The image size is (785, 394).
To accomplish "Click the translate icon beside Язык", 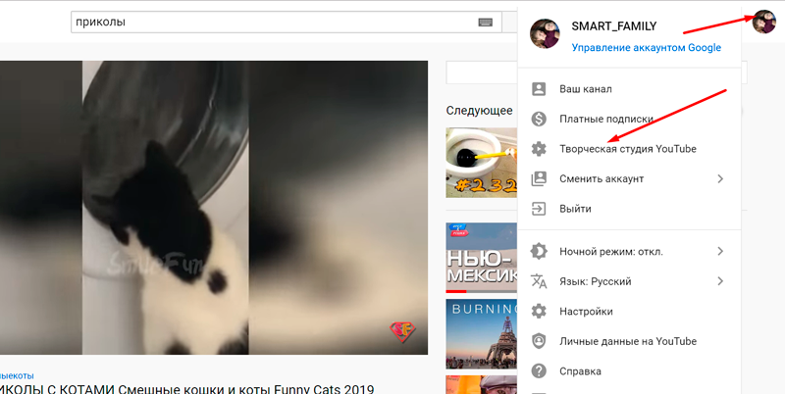I will click(539, 281).
